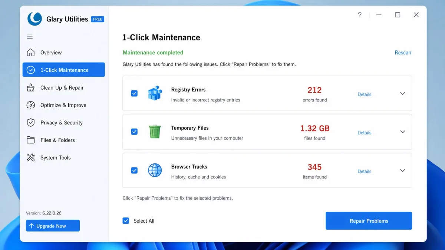Expand the Browser Tracks row chevron
The image size is (445, 250).
pos(402,171)
